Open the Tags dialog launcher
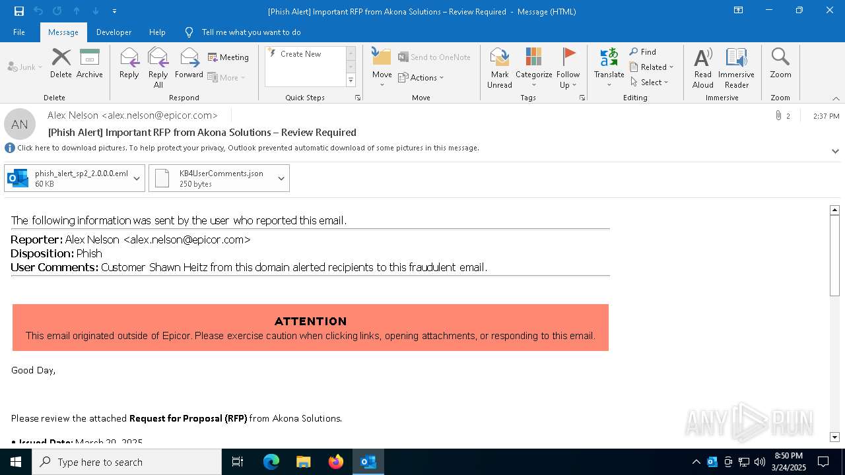This screenshot has height=475, width=845. coord(582,98)
